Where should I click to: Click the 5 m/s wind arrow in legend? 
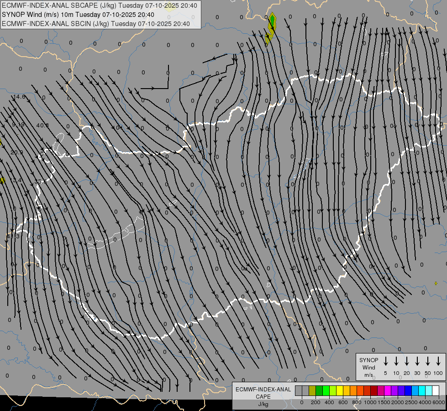(x=386, y=361)
